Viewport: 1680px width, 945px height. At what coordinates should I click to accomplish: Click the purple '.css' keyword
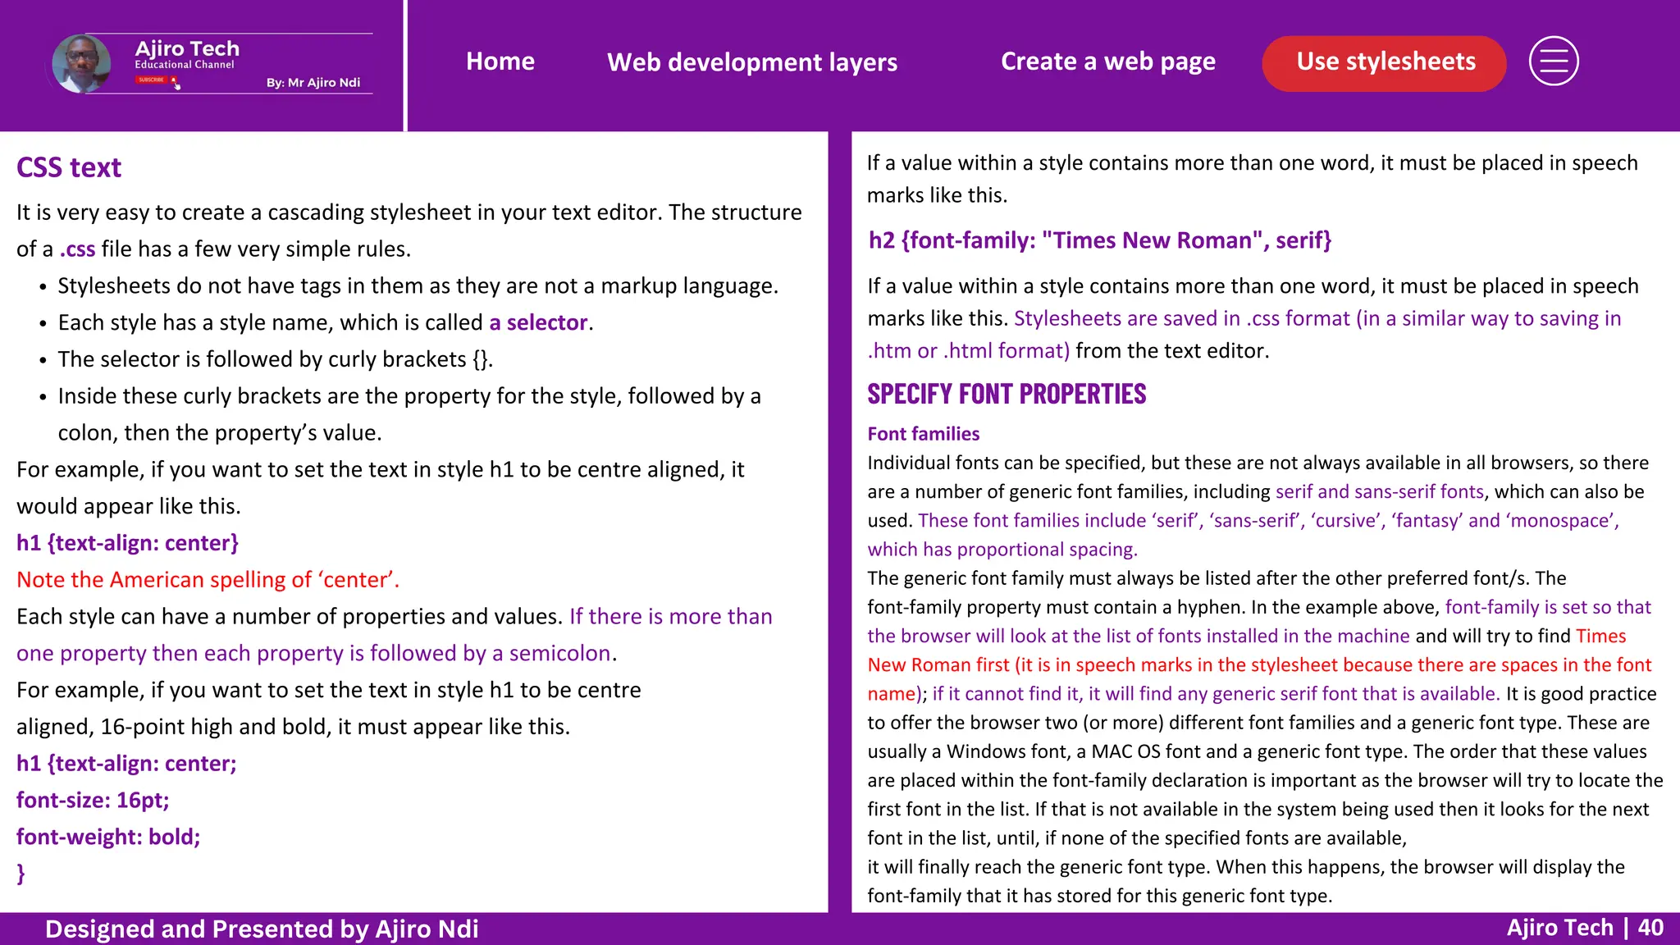pyautogui.click(x=77, y=249)
